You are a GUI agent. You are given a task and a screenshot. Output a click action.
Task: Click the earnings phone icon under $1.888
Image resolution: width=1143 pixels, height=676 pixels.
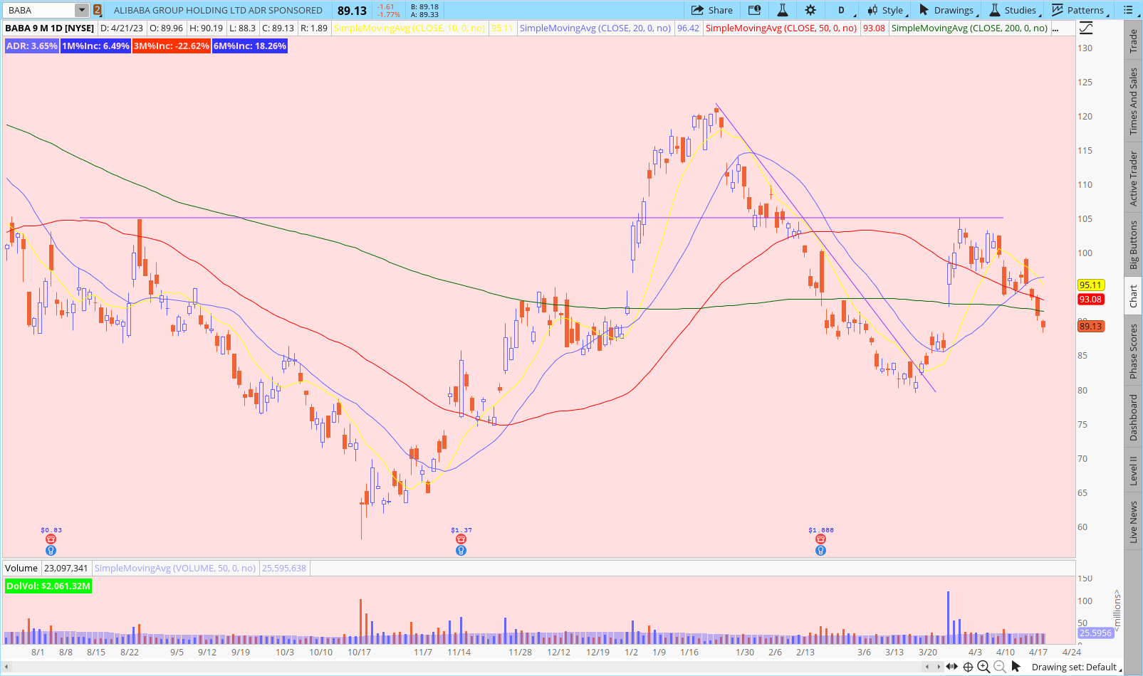(820, 539)
